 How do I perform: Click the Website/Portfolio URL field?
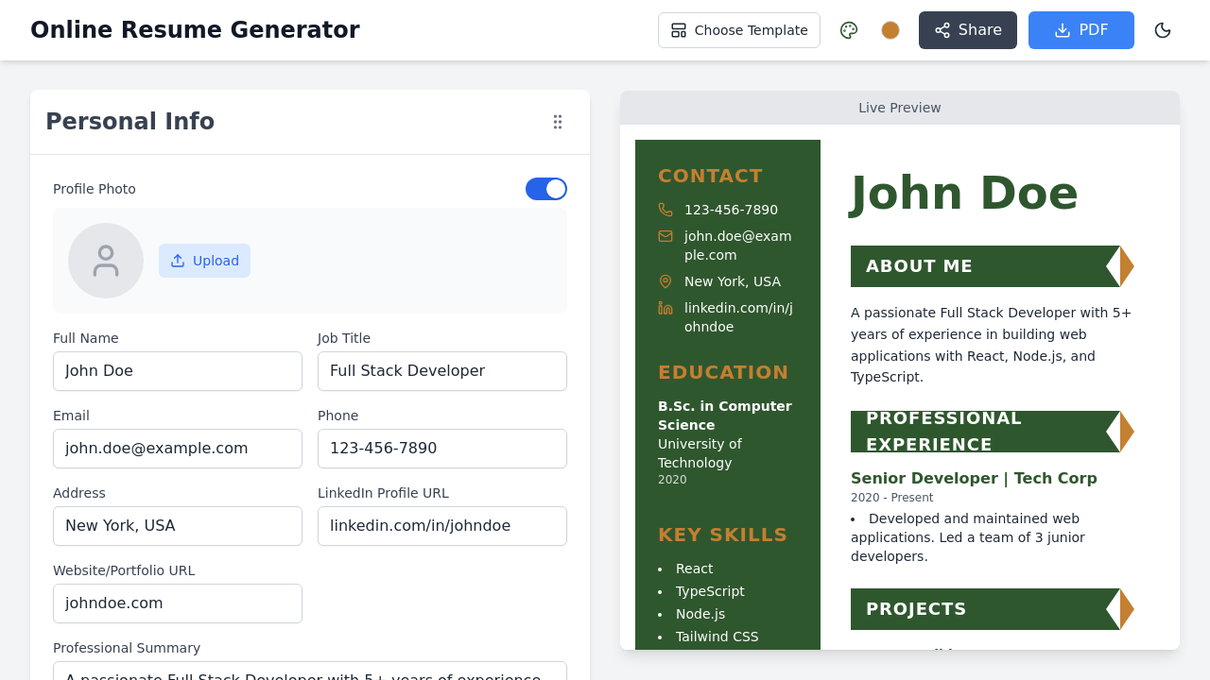tap(178, 603)
